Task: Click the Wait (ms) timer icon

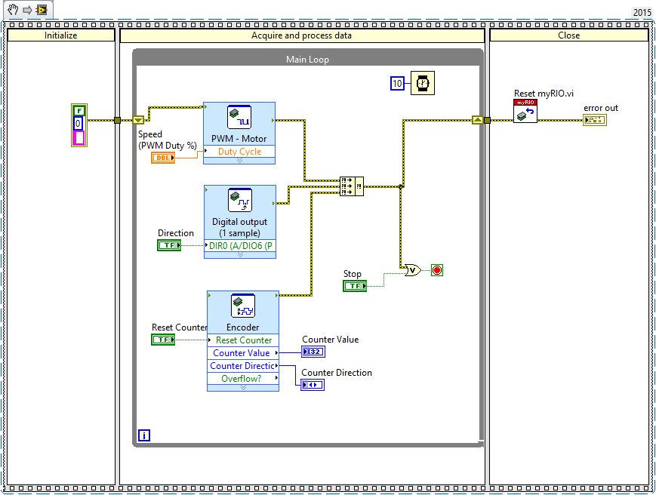Action: click(423, 83)
